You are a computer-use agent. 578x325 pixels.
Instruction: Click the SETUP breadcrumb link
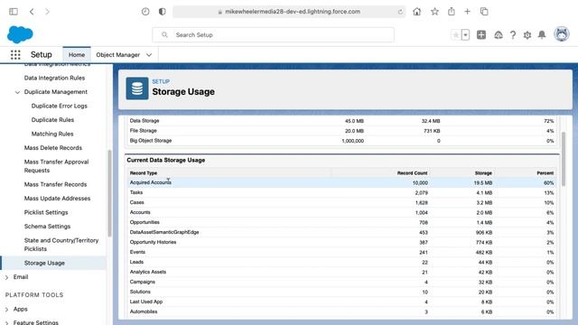(x=161, y=81)
